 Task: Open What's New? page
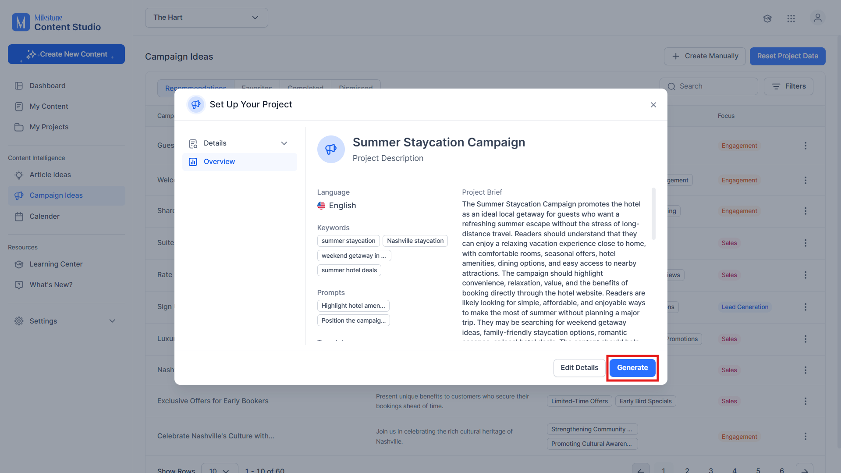(x=51, y=285)
